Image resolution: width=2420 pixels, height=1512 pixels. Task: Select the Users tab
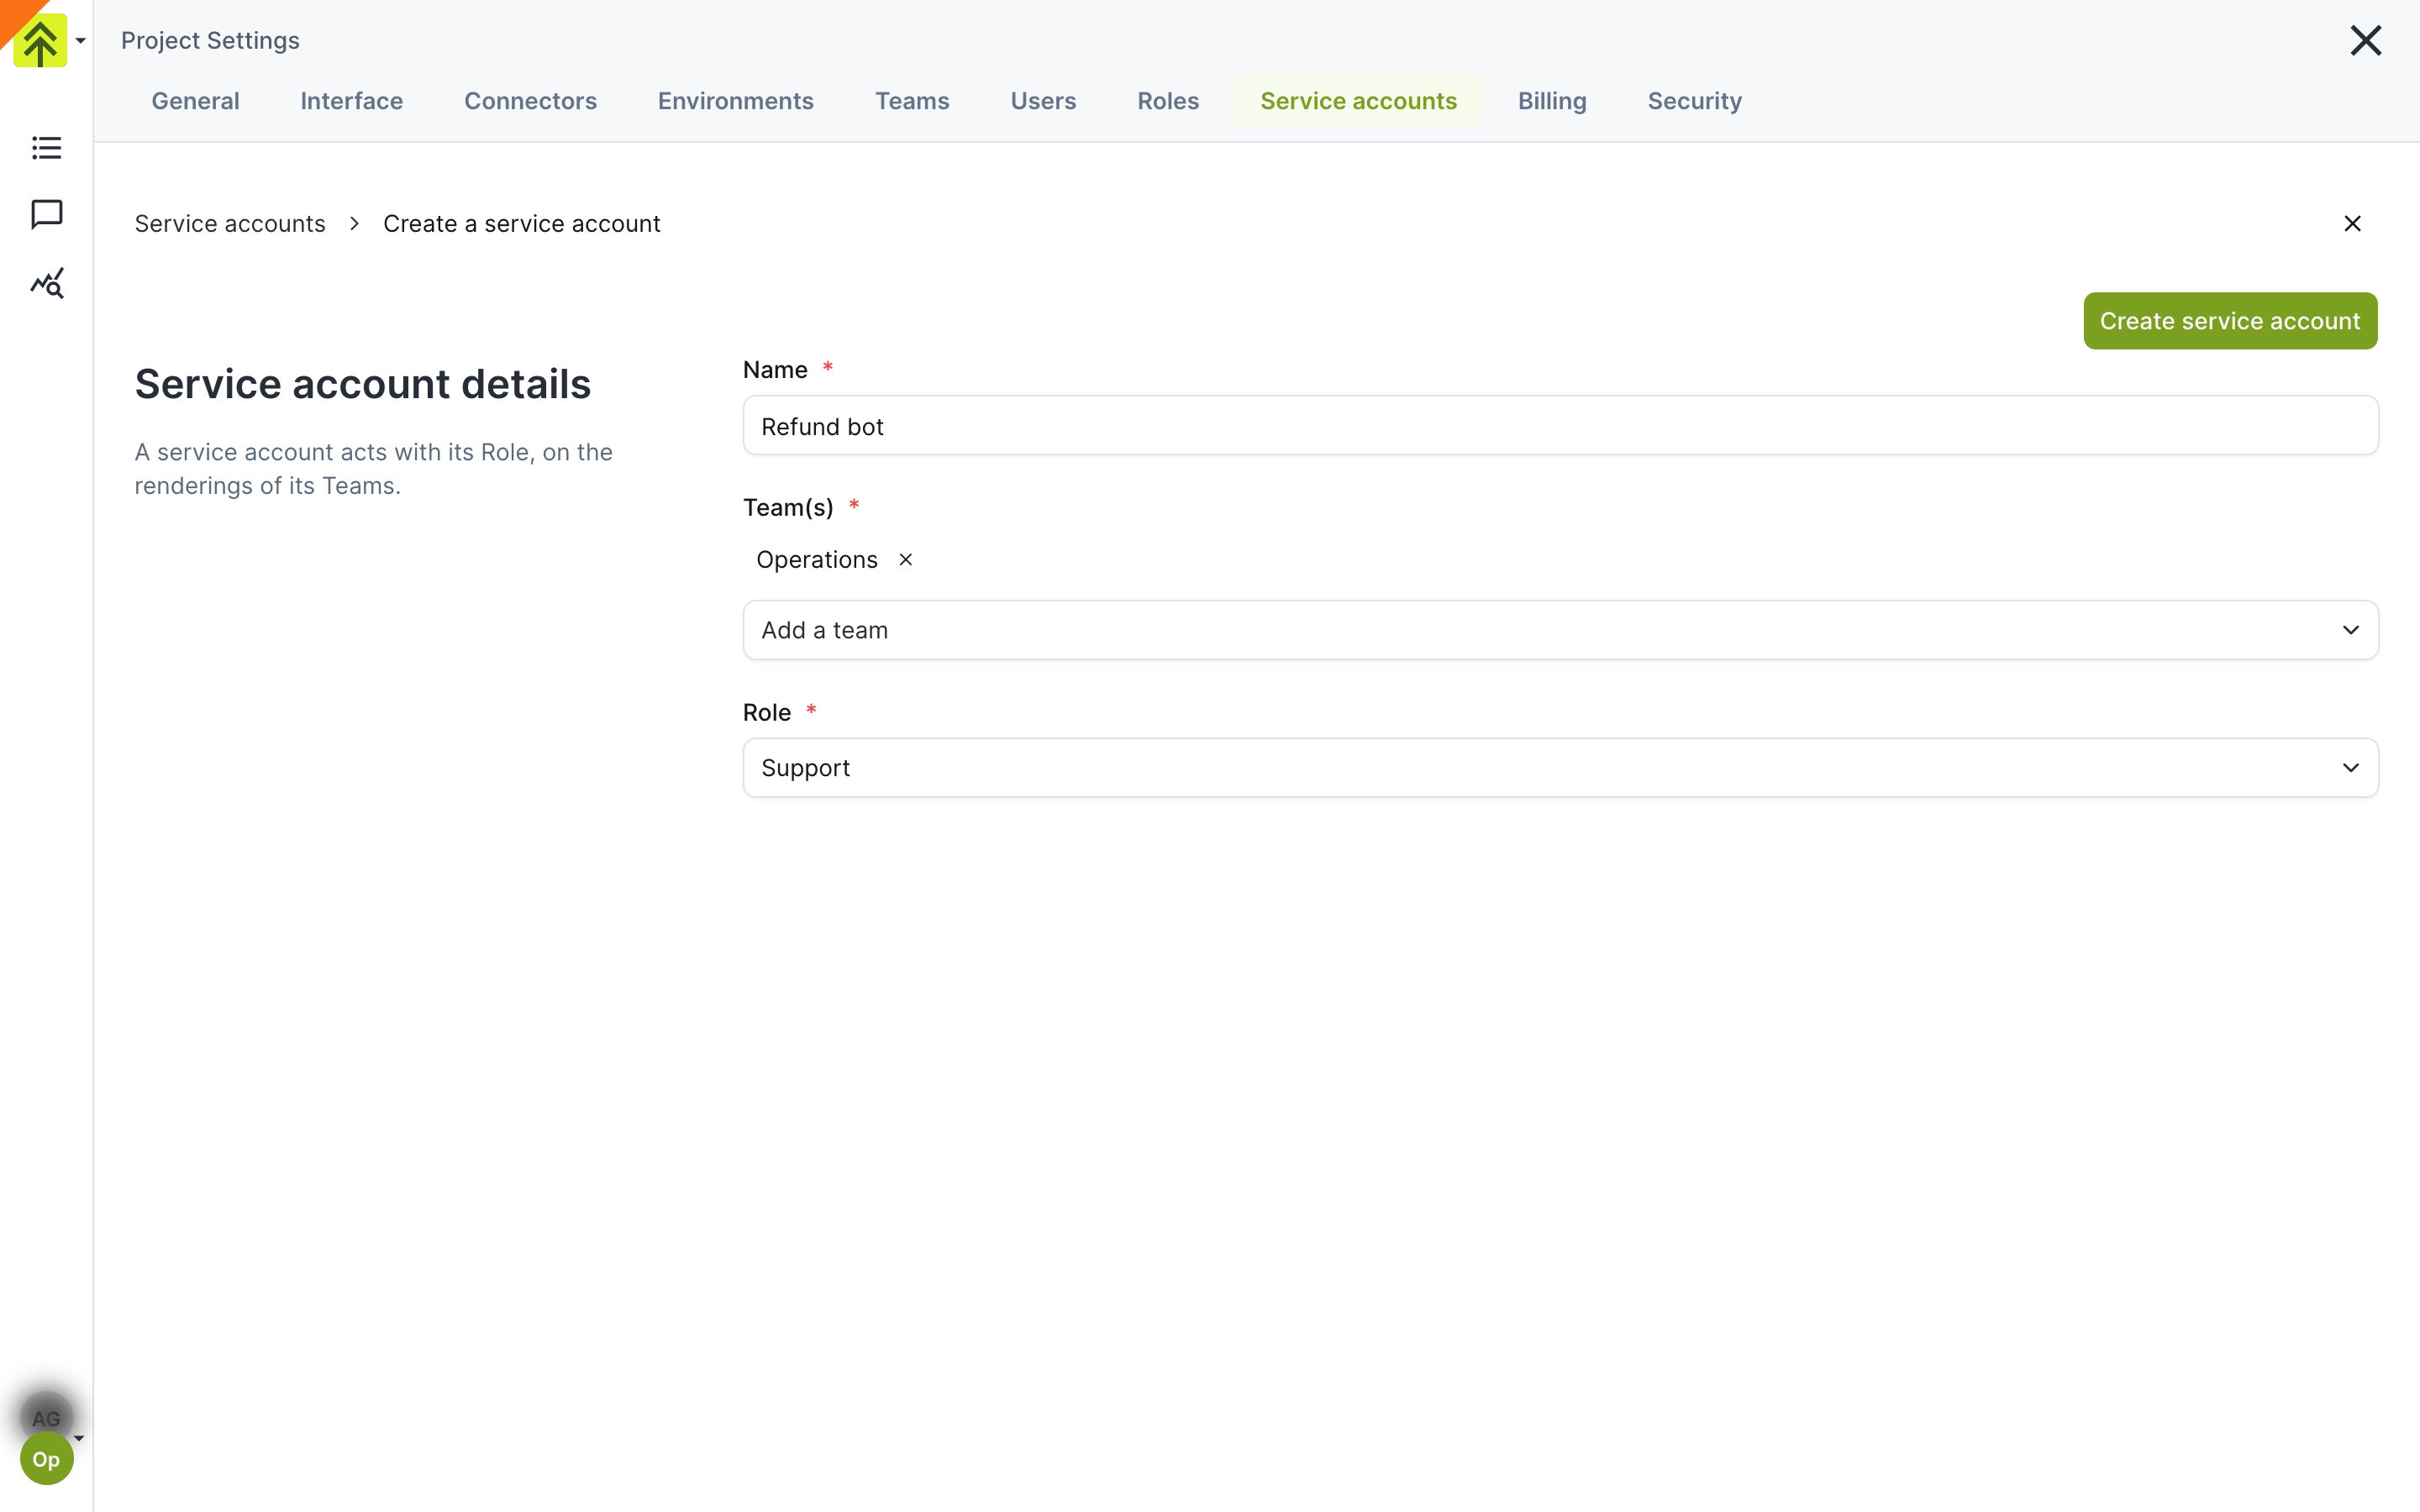(1043, 101)
